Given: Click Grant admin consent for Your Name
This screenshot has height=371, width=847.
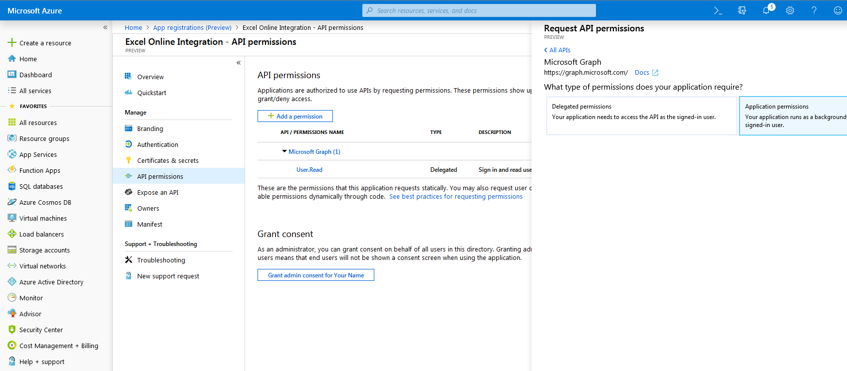Looking at the screenshot, I should point(315,275).
